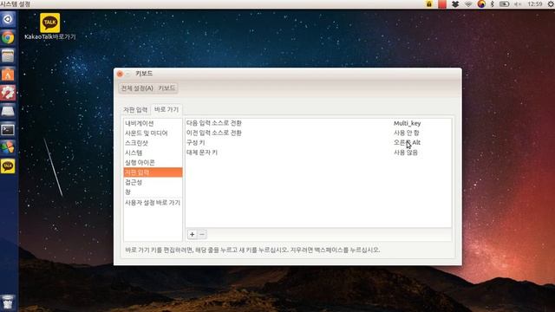Switch to the 자판 입력 tab
Image resolution: width=555 pixels, height=312 pixels.
(135, 110)
